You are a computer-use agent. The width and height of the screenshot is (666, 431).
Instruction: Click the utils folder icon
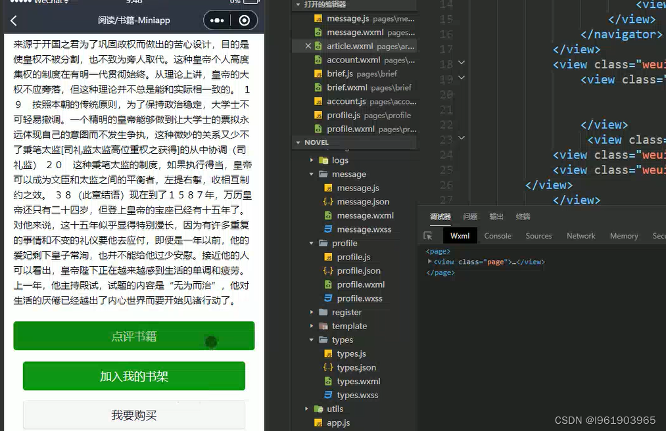[x=318, y=409]
